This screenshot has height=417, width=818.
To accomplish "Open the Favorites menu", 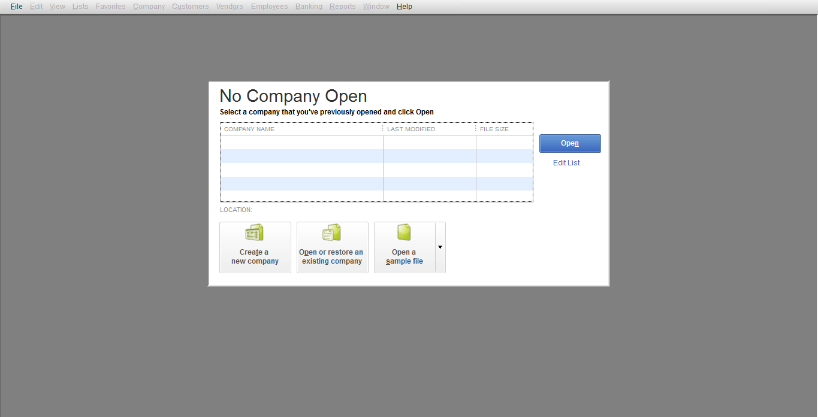I will coord(110,6).
